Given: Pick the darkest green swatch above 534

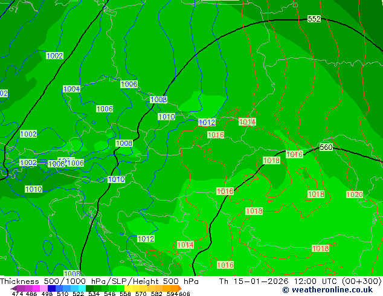Looking at the screenshot, I should [x=89, y=288].
